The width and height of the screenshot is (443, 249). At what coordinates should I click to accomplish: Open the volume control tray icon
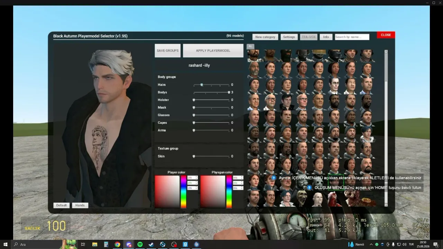(x=405, y=245)
